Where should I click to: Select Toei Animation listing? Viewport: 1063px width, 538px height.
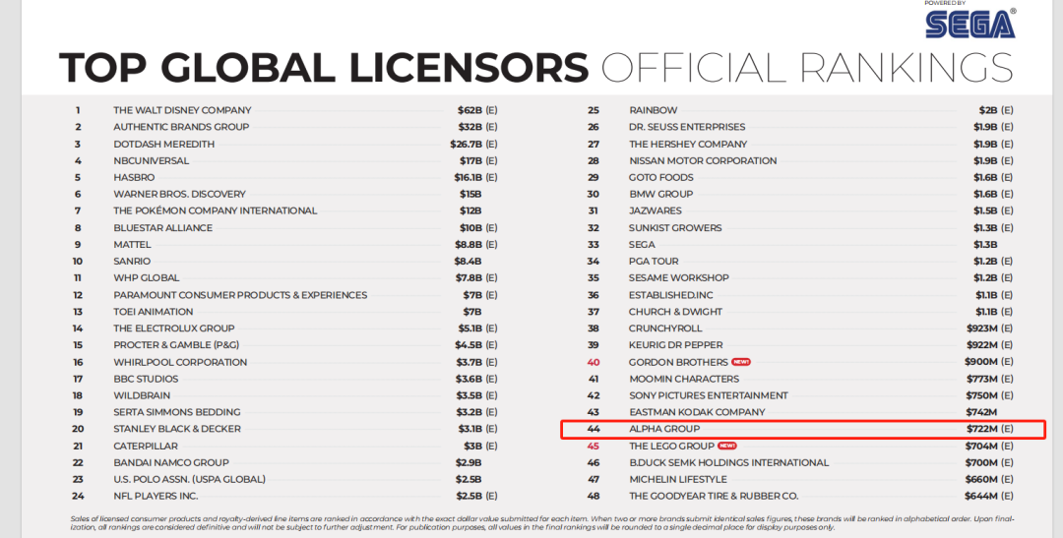(154, 312)
